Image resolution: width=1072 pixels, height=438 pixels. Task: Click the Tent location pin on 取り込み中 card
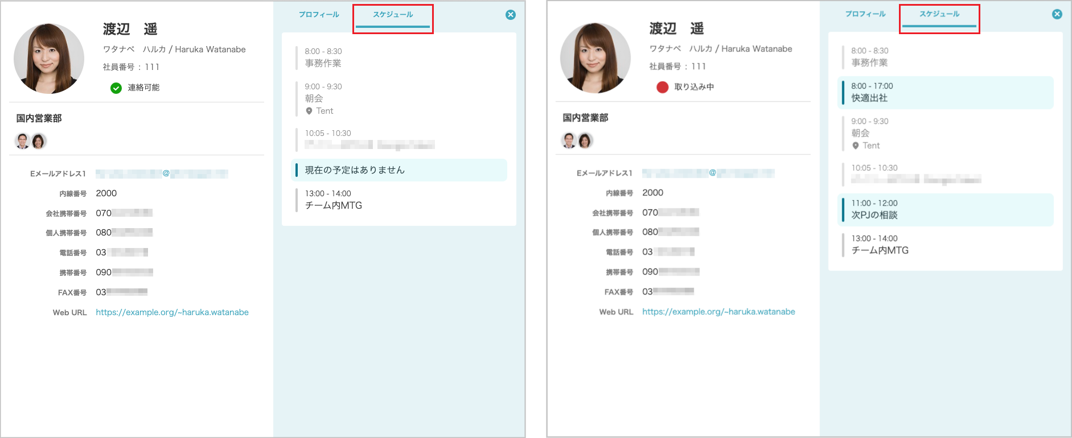pyautogui.click(x=856, y=146)
